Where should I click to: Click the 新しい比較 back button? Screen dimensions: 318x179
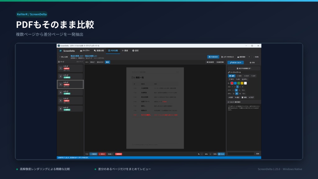tap(63, 57)
